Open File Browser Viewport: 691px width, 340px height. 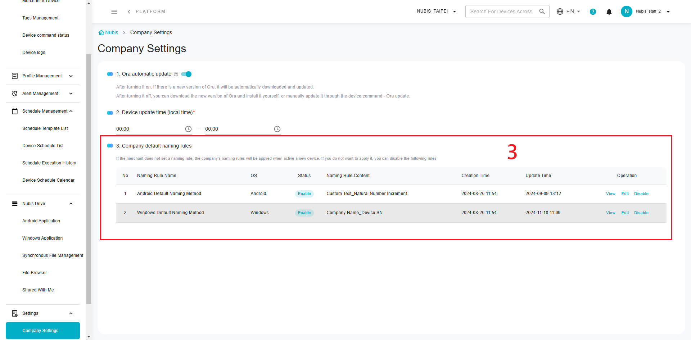(35, 273)
